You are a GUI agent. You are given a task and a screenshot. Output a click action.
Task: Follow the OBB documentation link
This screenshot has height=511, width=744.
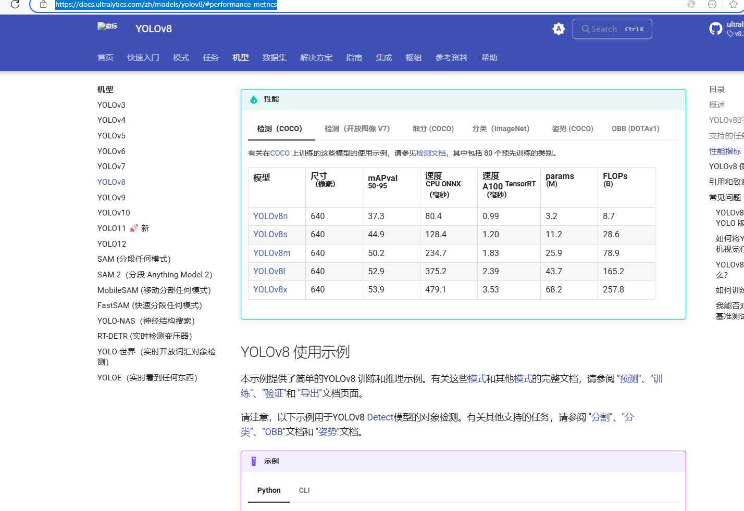(x=274, y=432)
